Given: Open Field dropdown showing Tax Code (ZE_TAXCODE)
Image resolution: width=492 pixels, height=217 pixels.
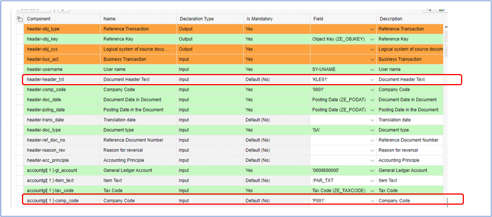Looking at the screenshot, I should tap(372, 191).
